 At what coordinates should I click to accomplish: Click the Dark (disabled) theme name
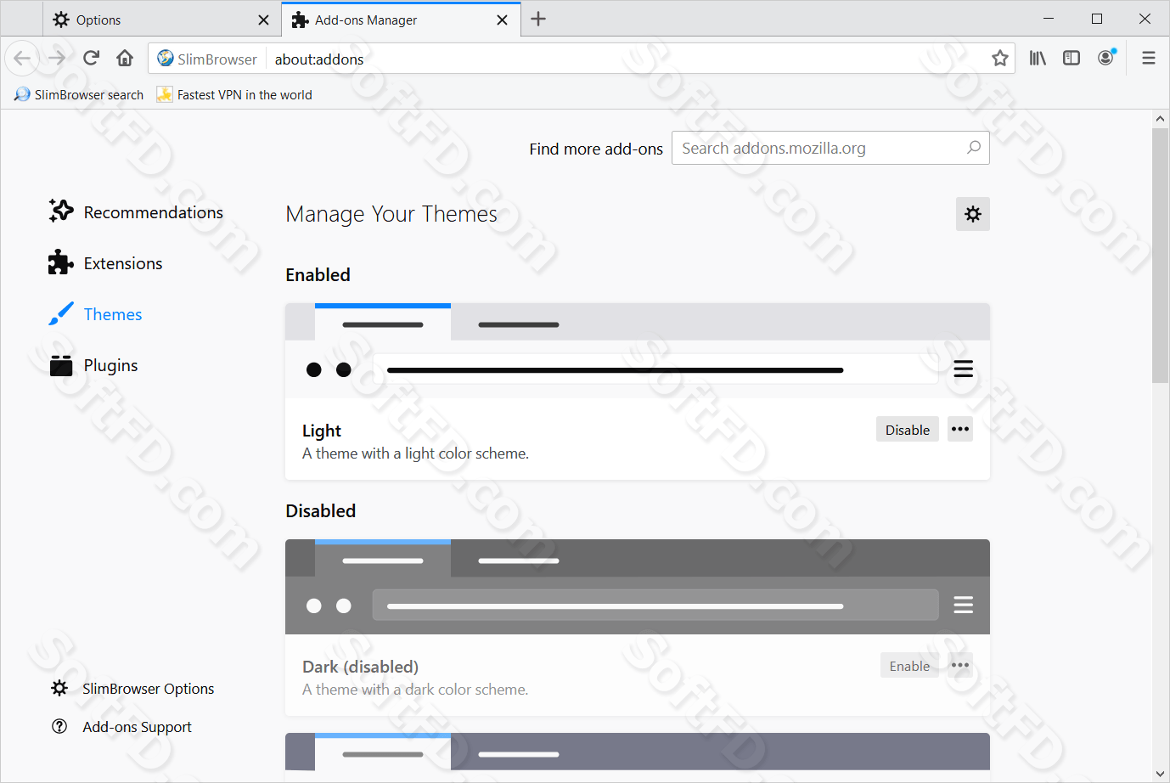361,667
